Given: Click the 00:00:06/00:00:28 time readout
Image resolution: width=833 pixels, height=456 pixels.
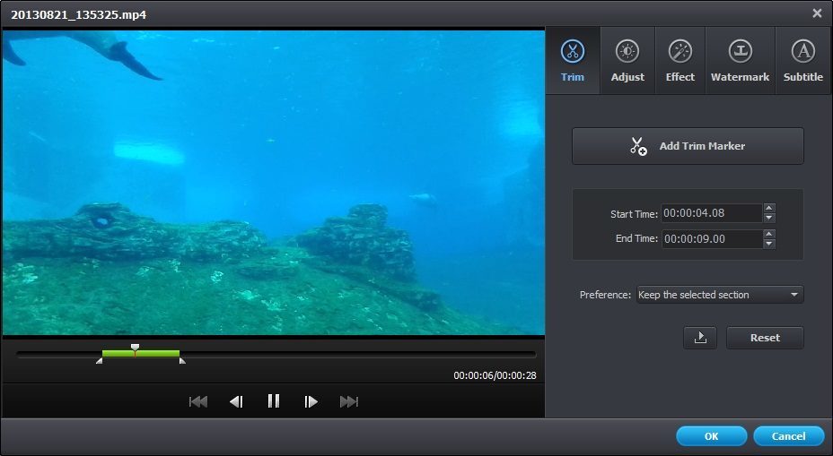Looking at the screenshot, I should (x=495, y=375).
